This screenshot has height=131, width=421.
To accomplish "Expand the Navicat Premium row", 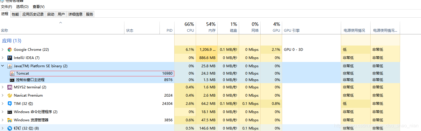I will point(3,95).
